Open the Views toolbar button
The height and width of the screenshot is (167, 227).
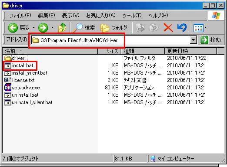coord(198,28)
